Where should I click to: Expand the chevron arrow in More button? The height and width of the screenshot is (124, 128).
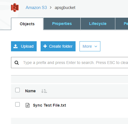(96, 46)
